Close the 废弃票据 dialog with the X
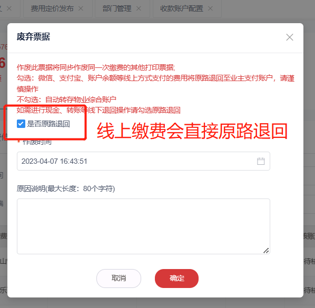This screenshot has height=308, width=315. [x=290, y=37]
